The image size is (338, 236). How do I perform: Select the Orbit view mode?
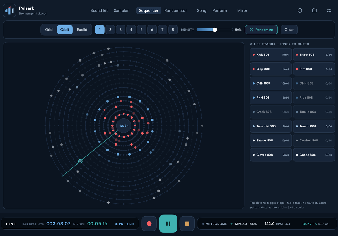point(65,29)
